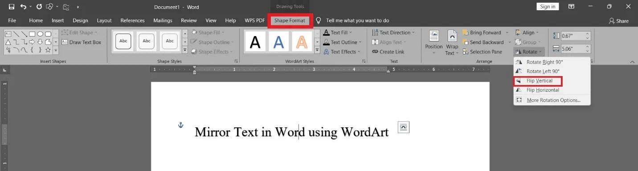Collapse the Rotate dropdown
The image size is (638, 171).
coord(528,52)
